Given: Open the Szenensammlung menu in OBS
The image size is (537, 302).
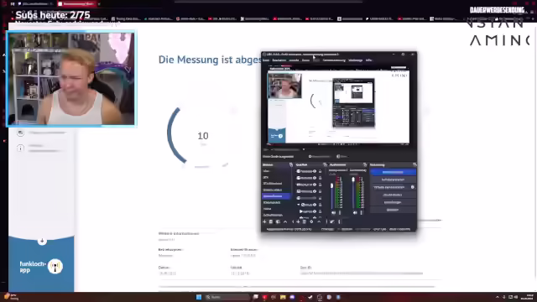Looking at the screenshot, I should tap(334, 60).
